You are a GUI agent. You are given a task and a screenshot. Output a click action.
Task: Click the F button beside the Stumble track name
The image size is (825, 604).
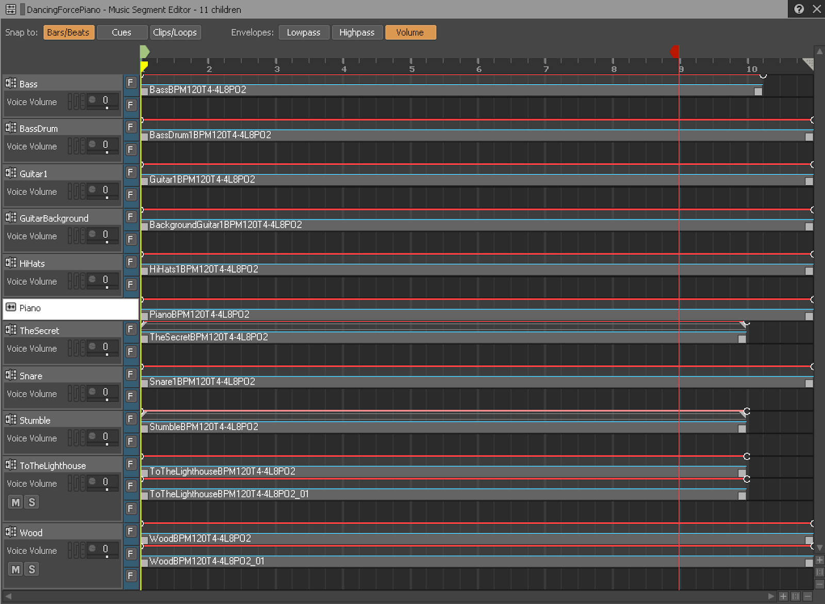[130, 419]
